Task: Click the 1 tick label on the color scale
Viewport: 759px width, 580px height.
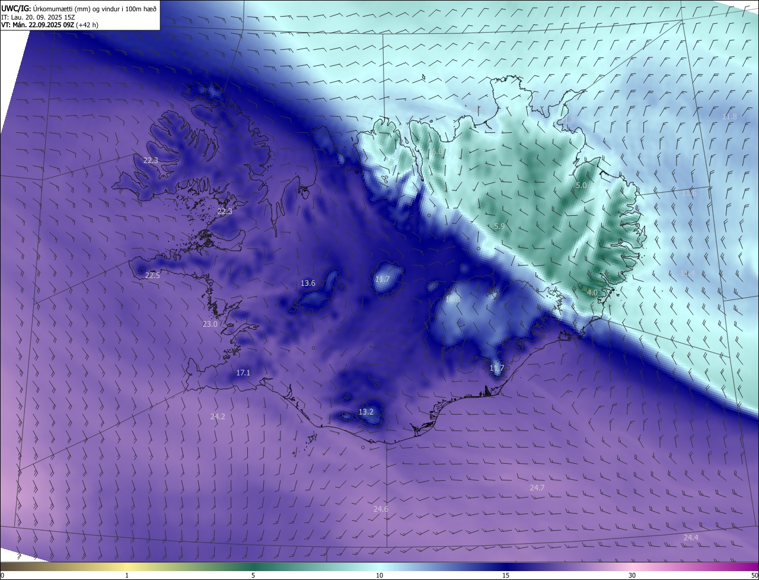Action: 127,575
